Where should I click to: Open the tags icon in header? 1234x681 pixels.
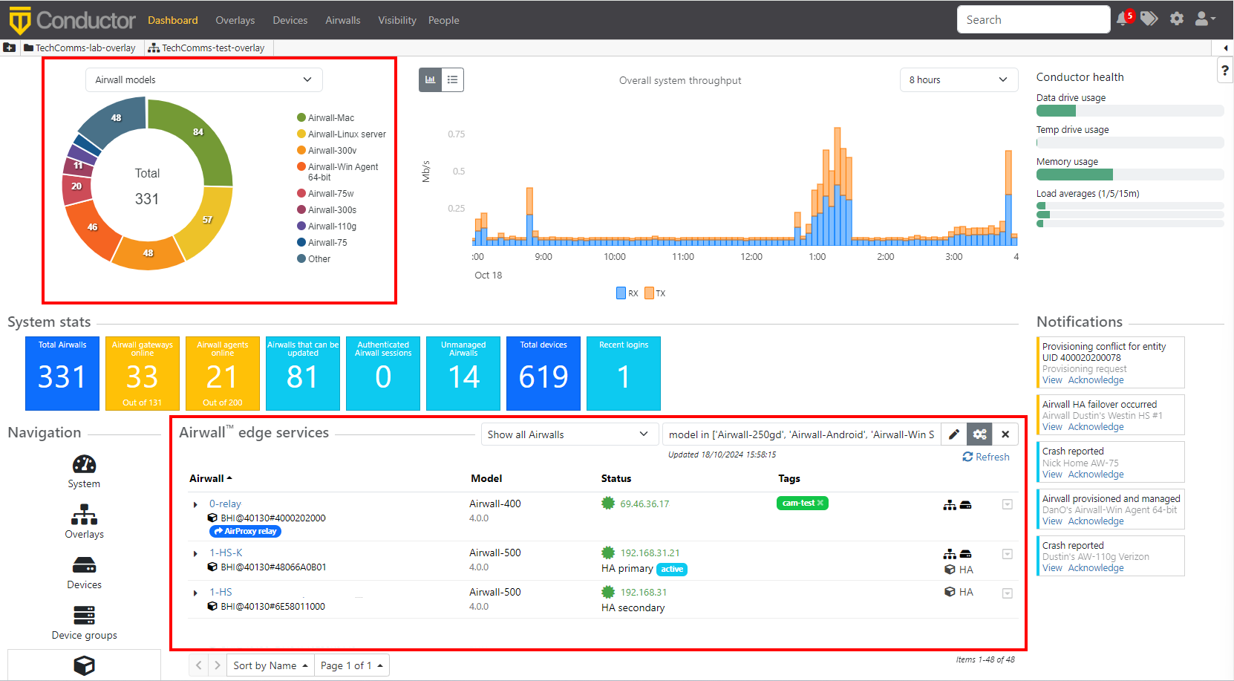[x=1149, y=19]
